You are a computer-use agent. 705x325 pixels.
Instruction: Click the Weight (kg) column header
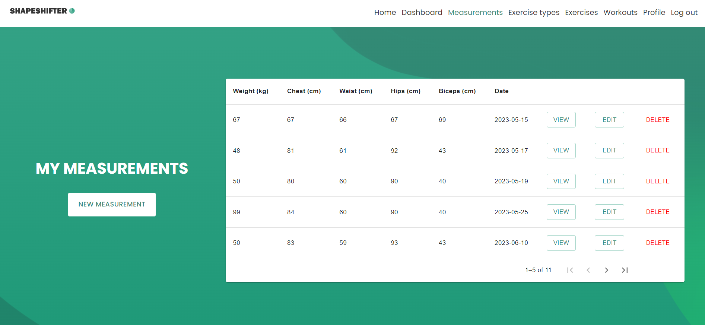pyautogui.click(x=251, y=91)
